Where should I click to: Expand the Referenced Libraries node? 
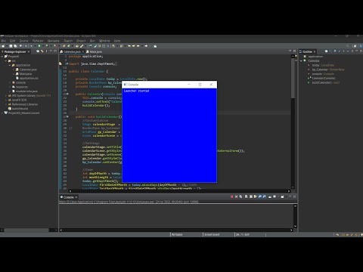coord(6,104)
